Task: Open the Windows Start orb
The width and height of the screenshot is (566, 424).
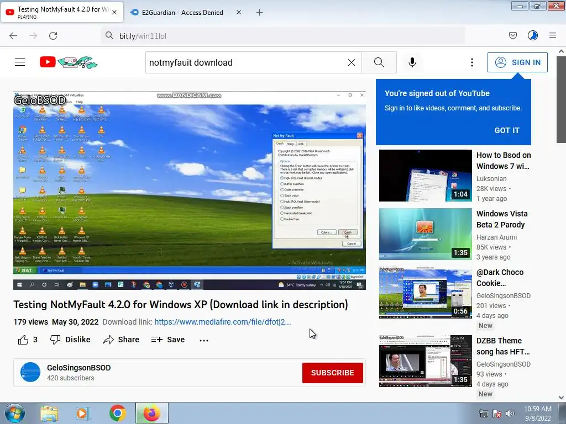Action: (14, 413)
